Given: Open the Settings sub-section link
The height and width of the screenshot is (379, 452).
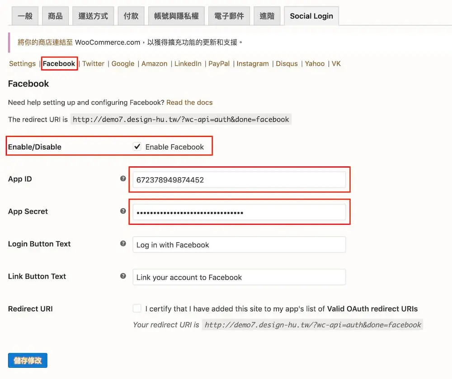Looking at the screenshot, I should (x=23, y=64).
